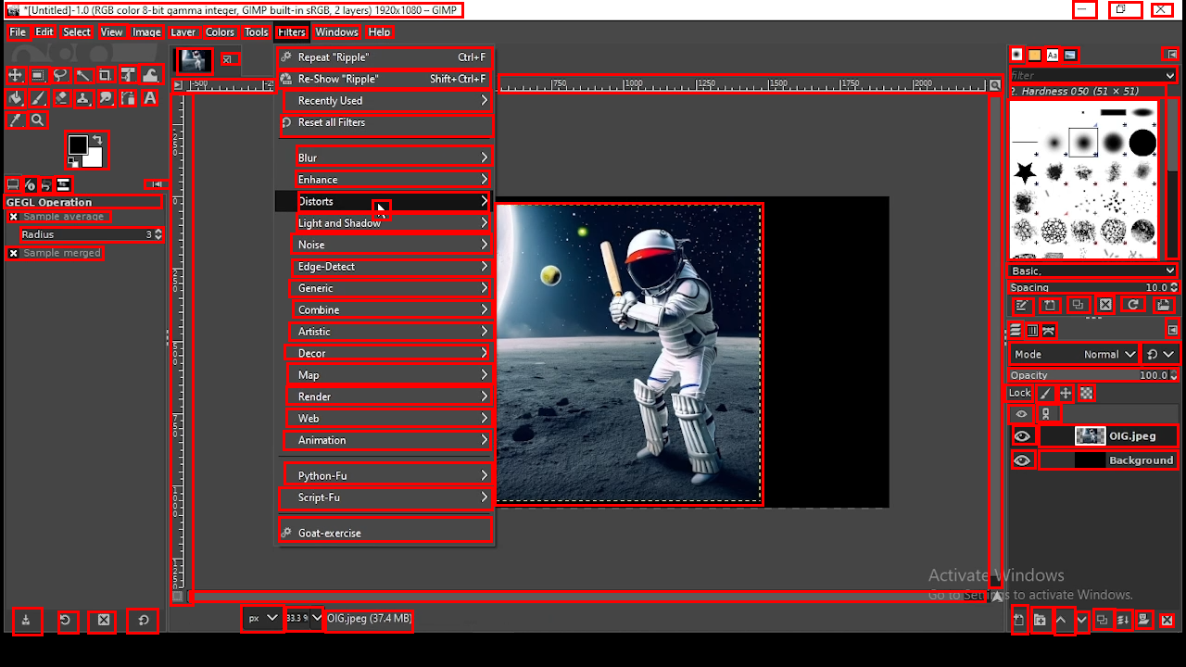Pick the Crop tool
Screen dimensions: 1186x667
(x=105, y=76)
